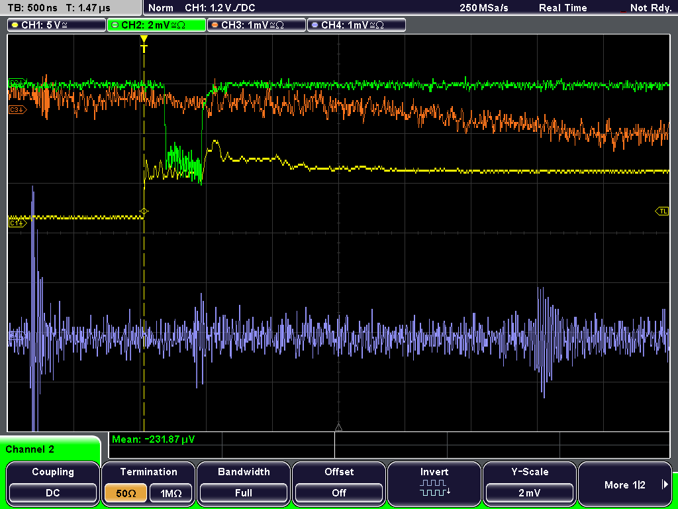Screen dimensions: 678x509
Task: Open the Coupling DC setting
Action: point(53,483)
